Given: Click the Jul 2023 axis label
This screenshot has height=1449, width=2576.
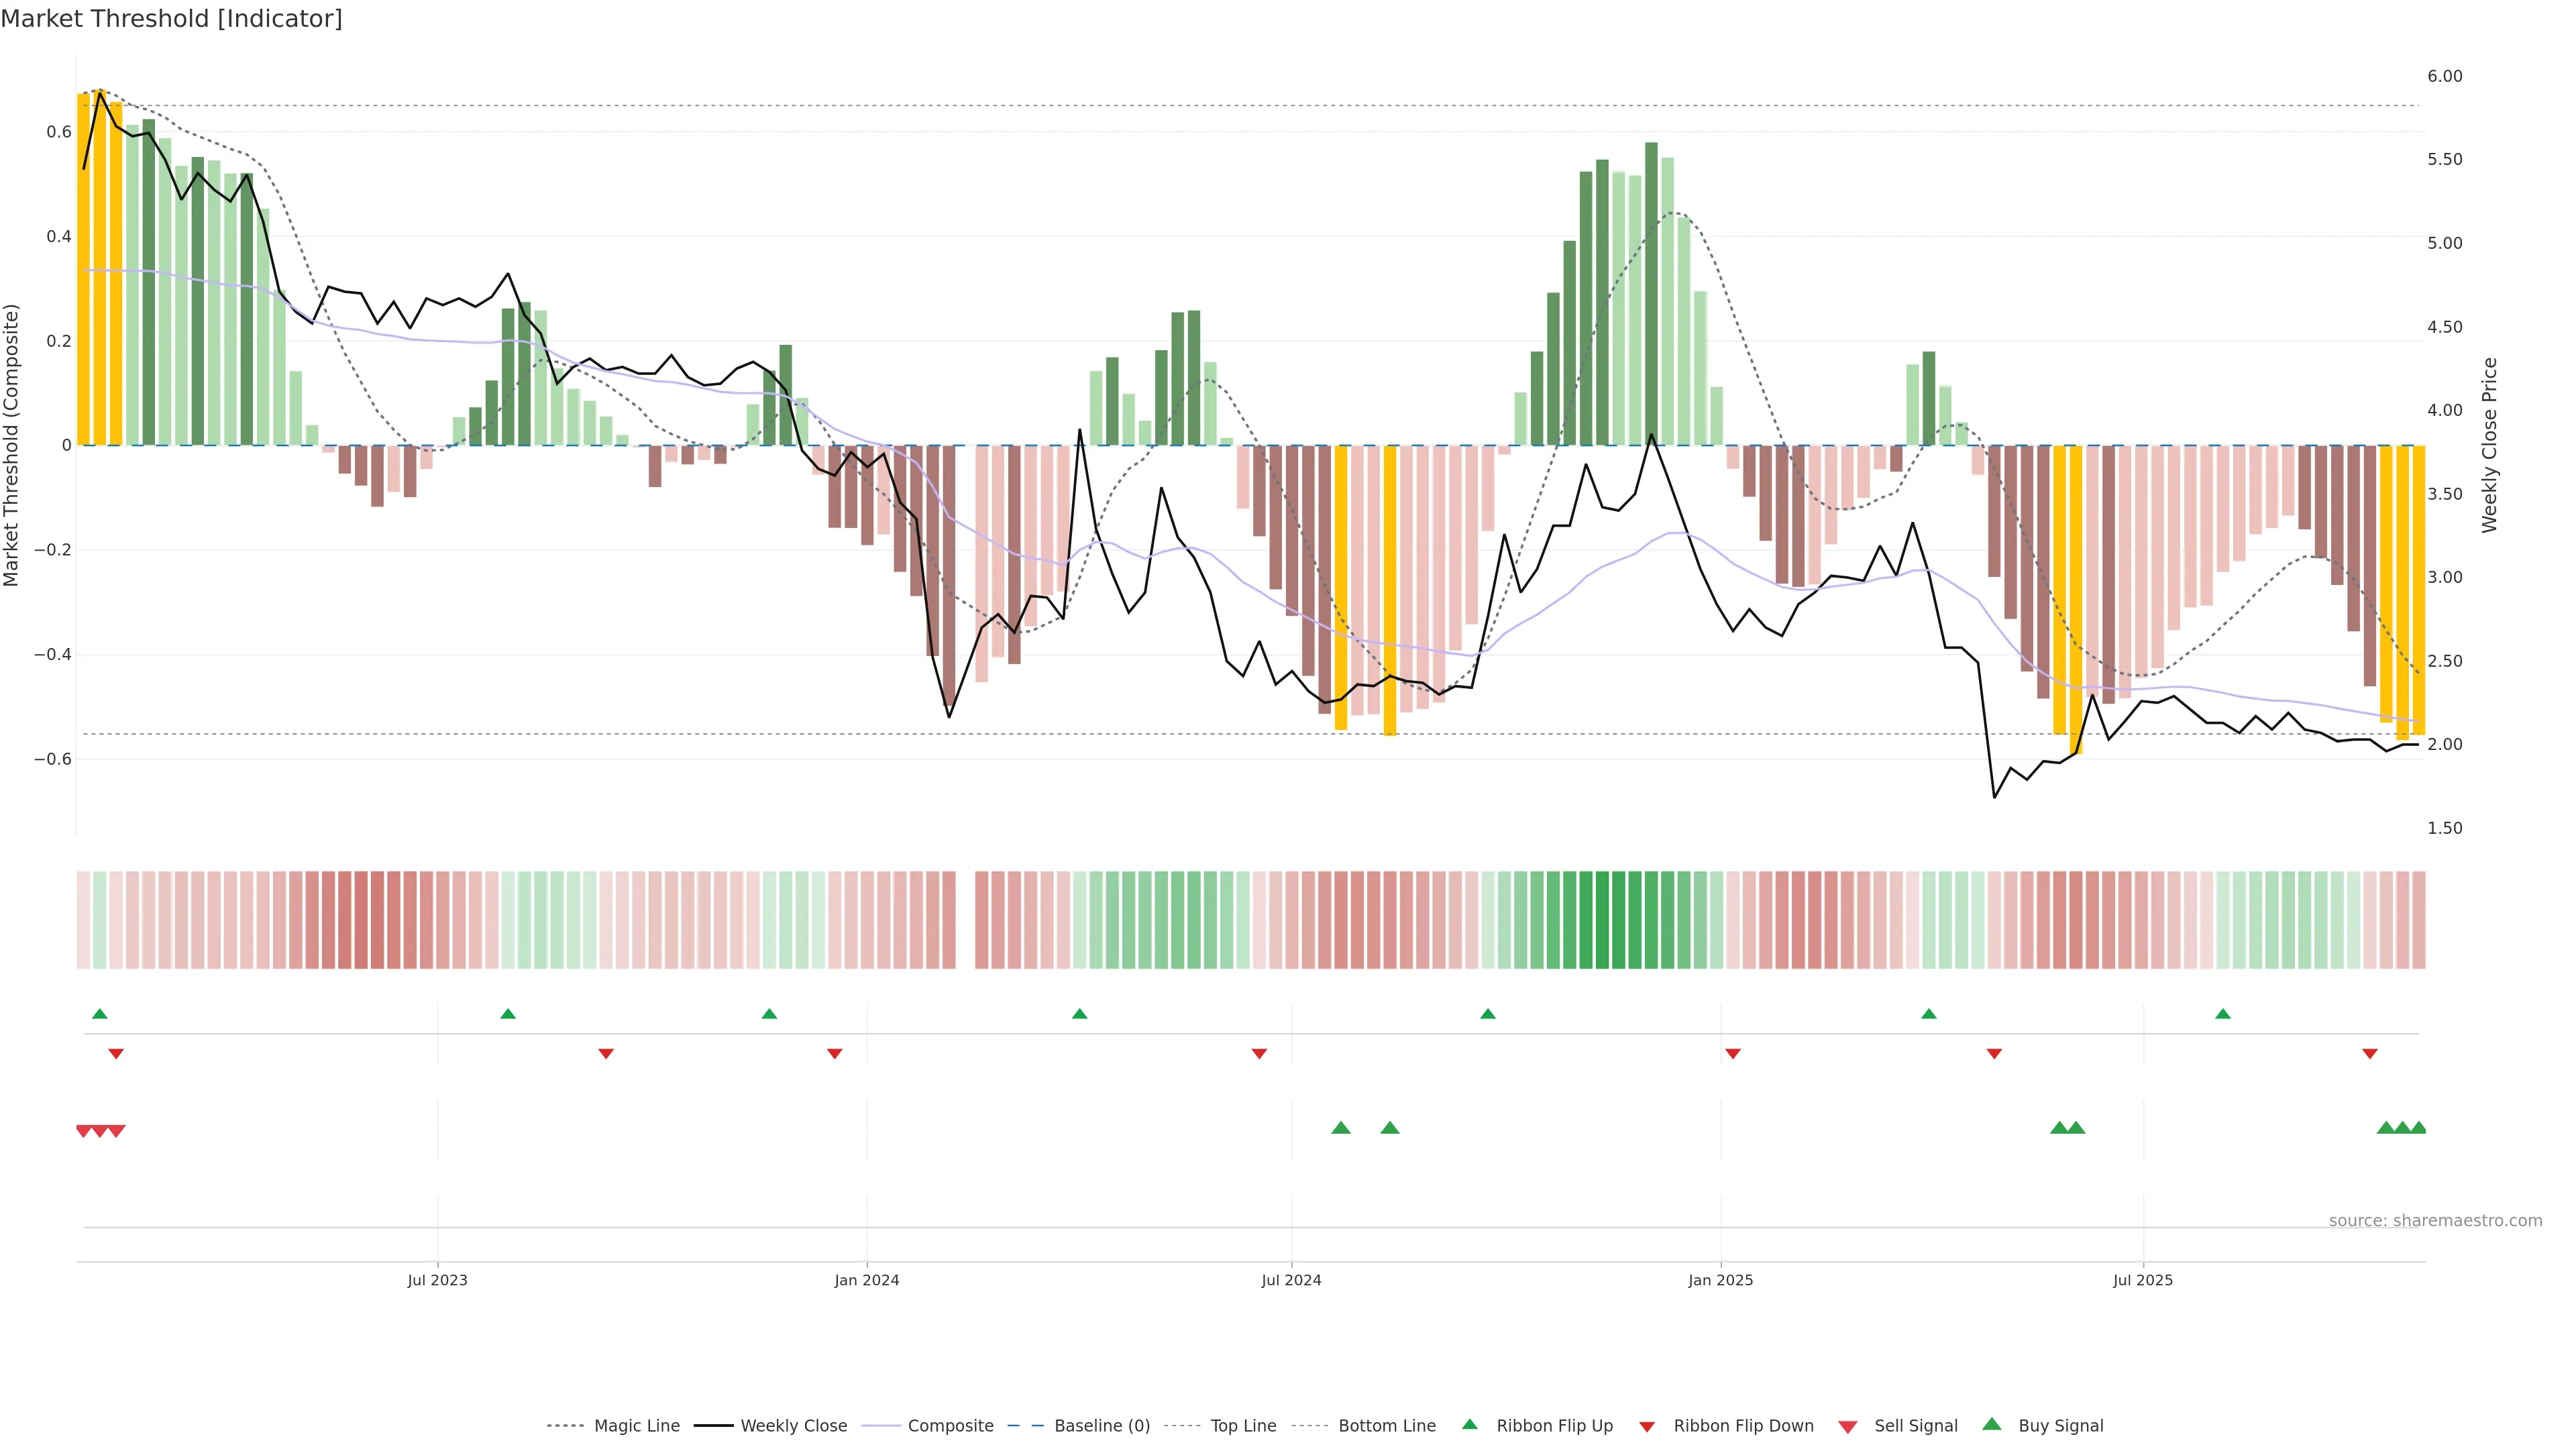Looking at the screenshot, I should [x=437, y=1280].
